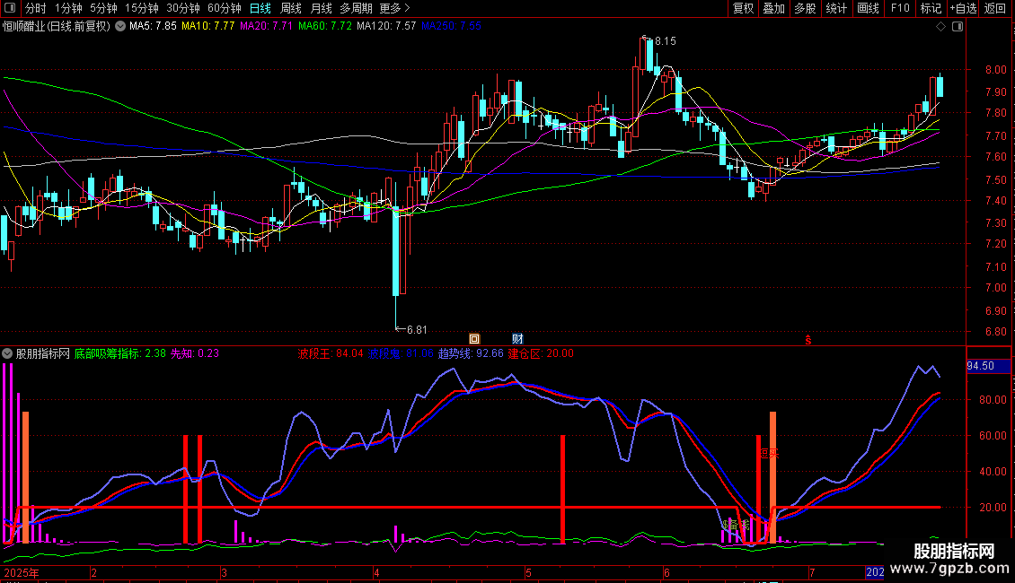This screenshot has height=583, width=1015.
Task: Open 多股 multi-stock view
Action: click(x=805, y=8)
